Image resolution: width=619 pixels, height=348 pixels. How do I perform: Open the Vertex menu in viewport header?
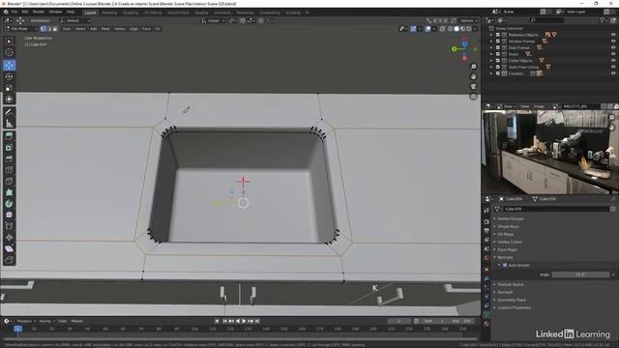click(x=120, y=29)
